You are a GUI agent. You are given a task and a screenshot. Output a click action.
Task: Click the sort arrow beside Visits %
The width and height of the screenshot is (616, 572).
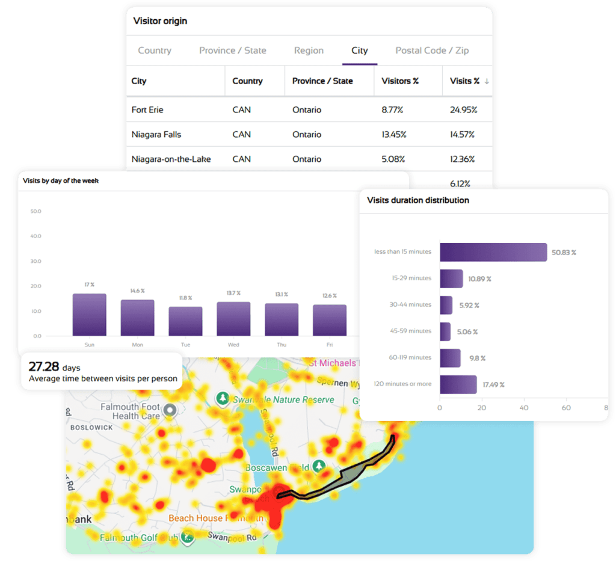(486, 81)
